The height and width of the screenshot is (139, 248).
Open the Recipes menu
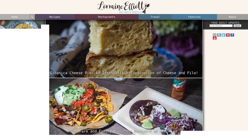click(55, 17)
